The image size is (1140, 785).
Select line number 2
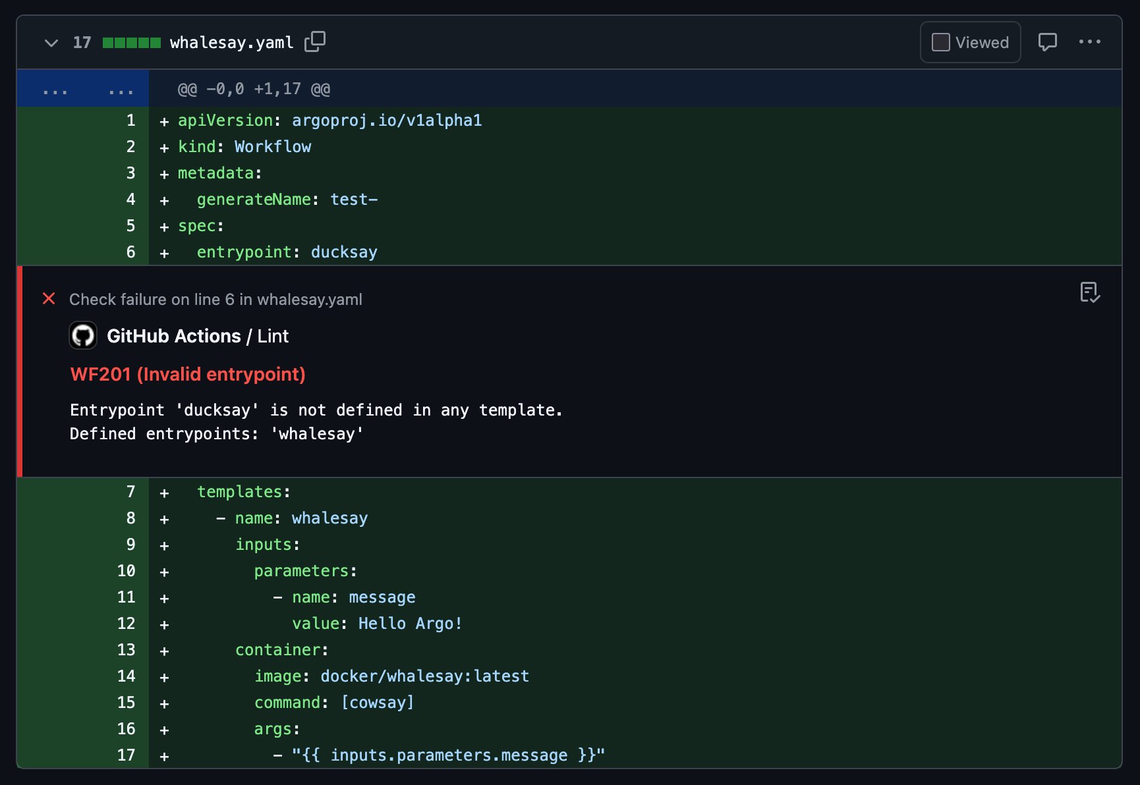tap(130, 147)
